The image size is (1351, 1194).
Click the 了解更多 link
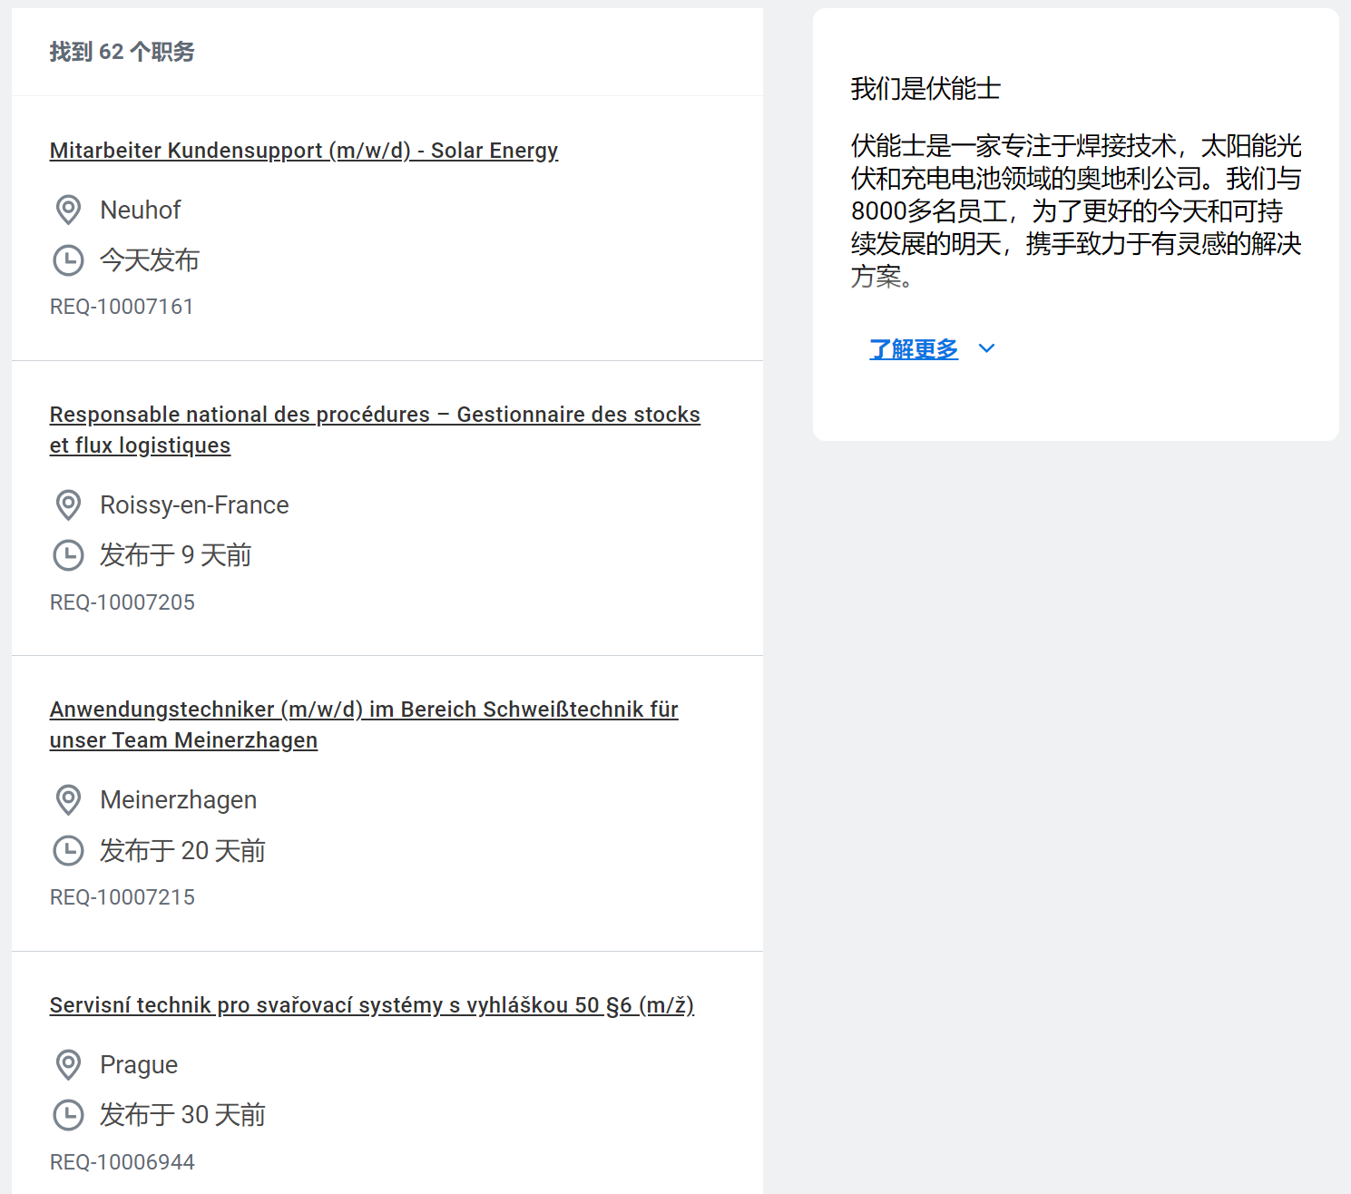[x=914, y=348]
